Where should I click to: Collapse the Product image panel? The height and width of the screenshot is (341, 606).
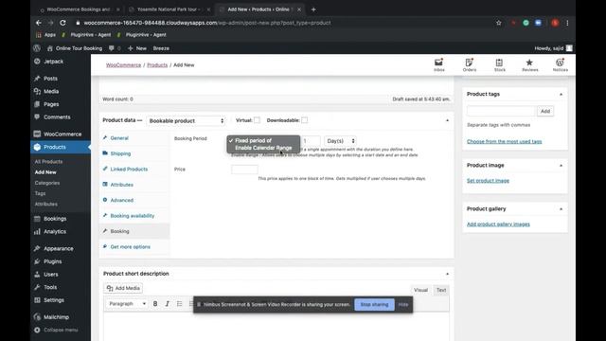(561, 165)
